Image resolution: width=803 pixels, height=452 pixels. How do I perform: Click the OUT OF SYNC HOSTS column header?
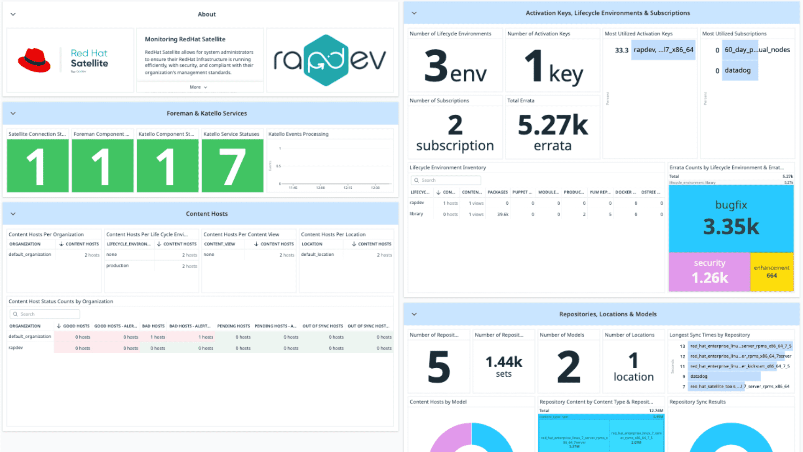coord(322,326)
